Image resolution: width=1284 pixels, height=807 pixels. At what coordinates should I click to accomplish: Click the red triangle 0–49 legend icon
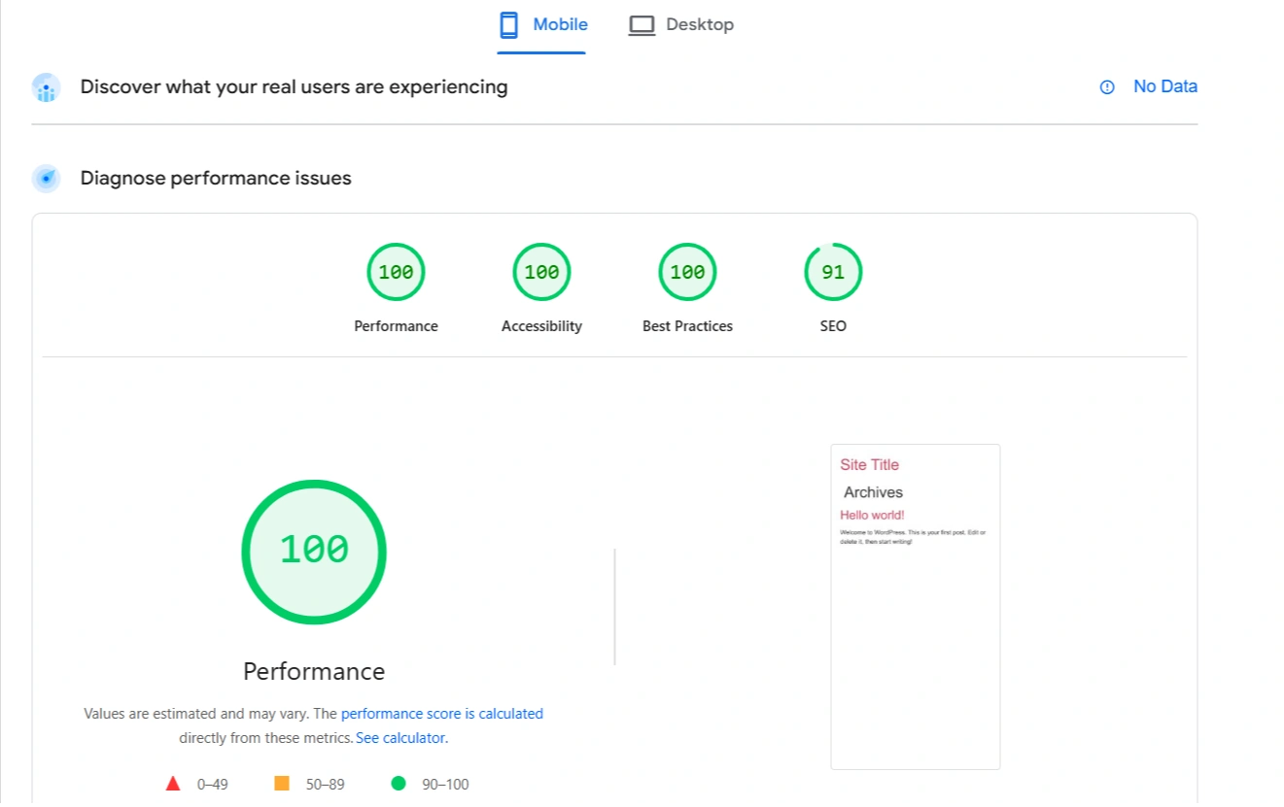tap(173, 783)
